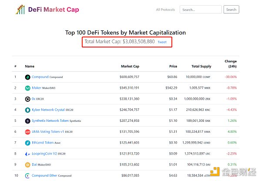Open the Compound Ether link
261x181 pixels.
[44, 175]
